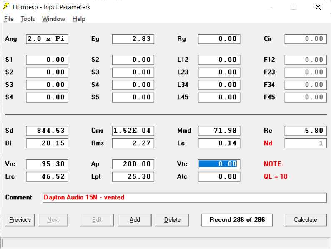Select the L45 input field
The height and width of the screenshot is (249, 331).
point(219,97)
